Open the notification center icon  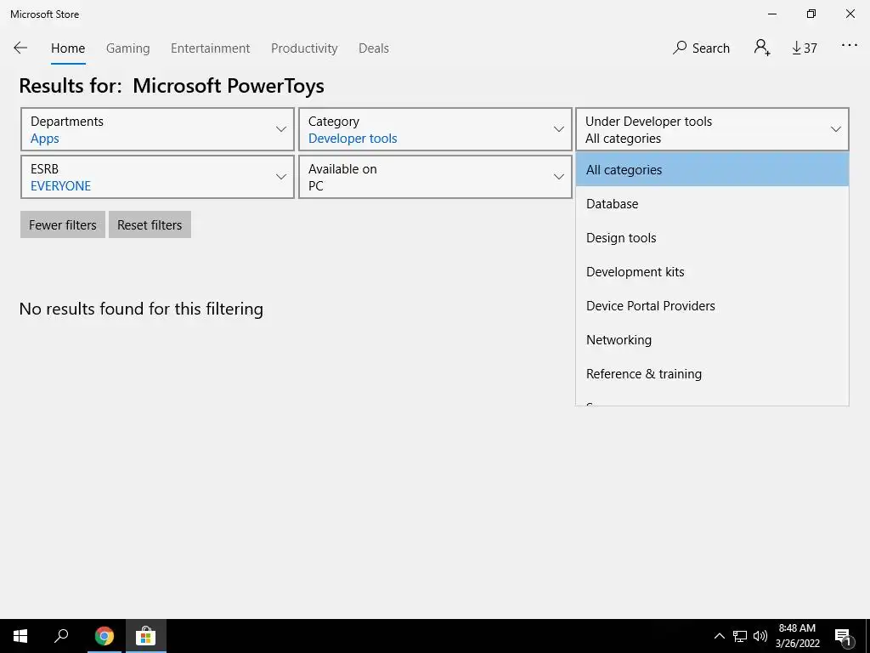point(843,636)
